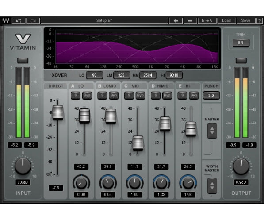Click LOMID width value 0.69
The width and height of the screenshot is (264, 220).
[108, 194]
